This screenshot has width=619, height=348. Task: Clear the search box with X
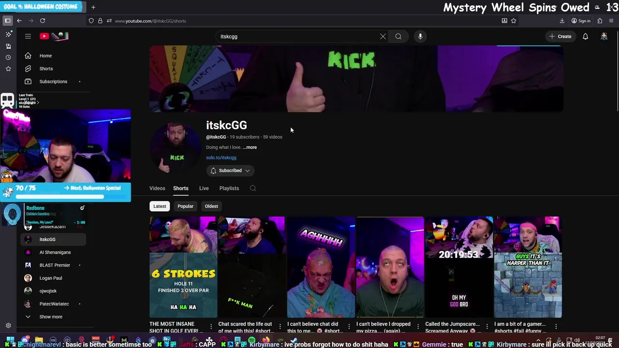pos(383,36)
